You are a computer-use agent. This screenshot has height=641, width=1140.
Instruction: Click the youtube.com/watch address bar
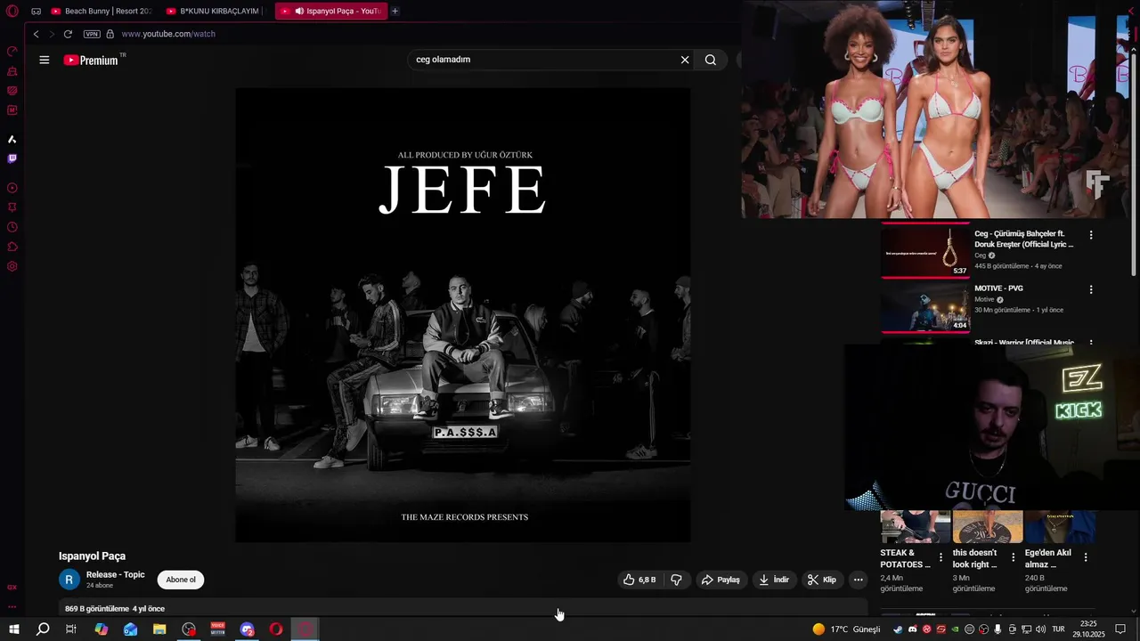coord(168,34)
